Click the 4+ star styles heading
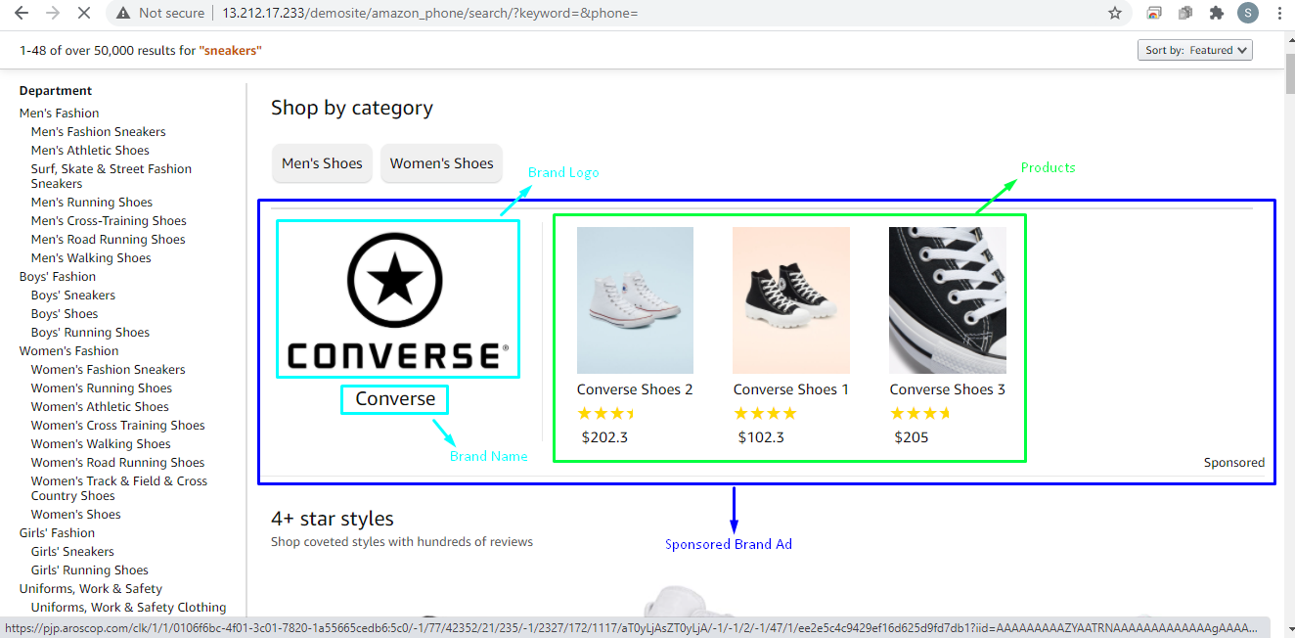1295x638 pixels. pos(333,519)
